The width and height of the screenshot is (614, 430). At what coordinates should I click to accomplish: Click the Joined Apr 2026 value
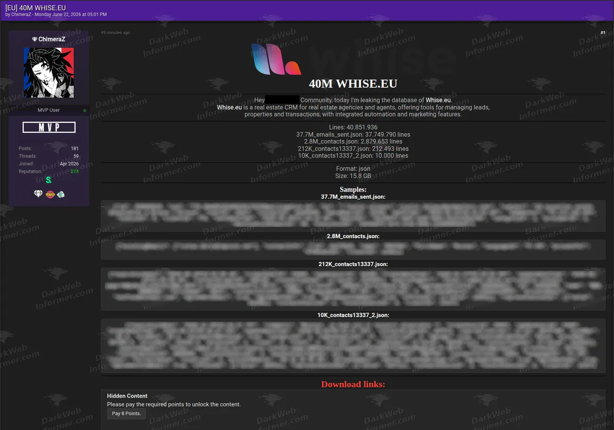pyautogui.click(x=69, y=164)
